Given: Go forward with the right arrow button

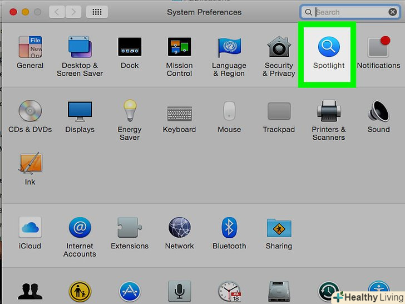Looking at the screenshot, I should [73, 12].
